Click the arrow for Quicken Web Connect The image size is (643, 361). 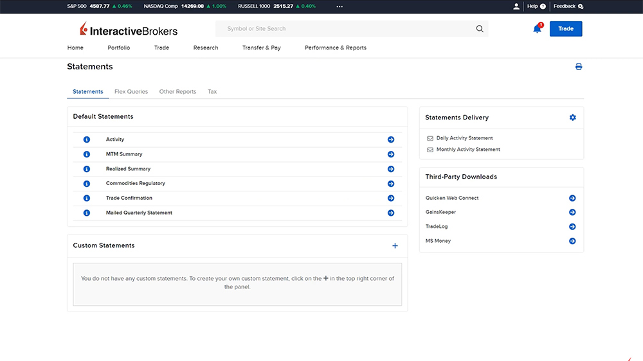[x=572, y=198]
